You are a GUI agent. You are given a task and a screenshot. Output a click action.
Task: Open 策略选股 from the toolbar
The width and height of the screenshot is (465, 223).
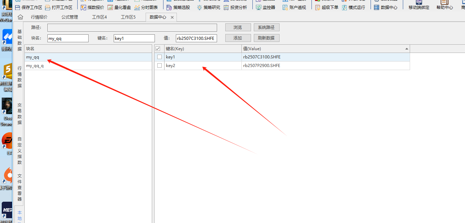pos(178,7)
